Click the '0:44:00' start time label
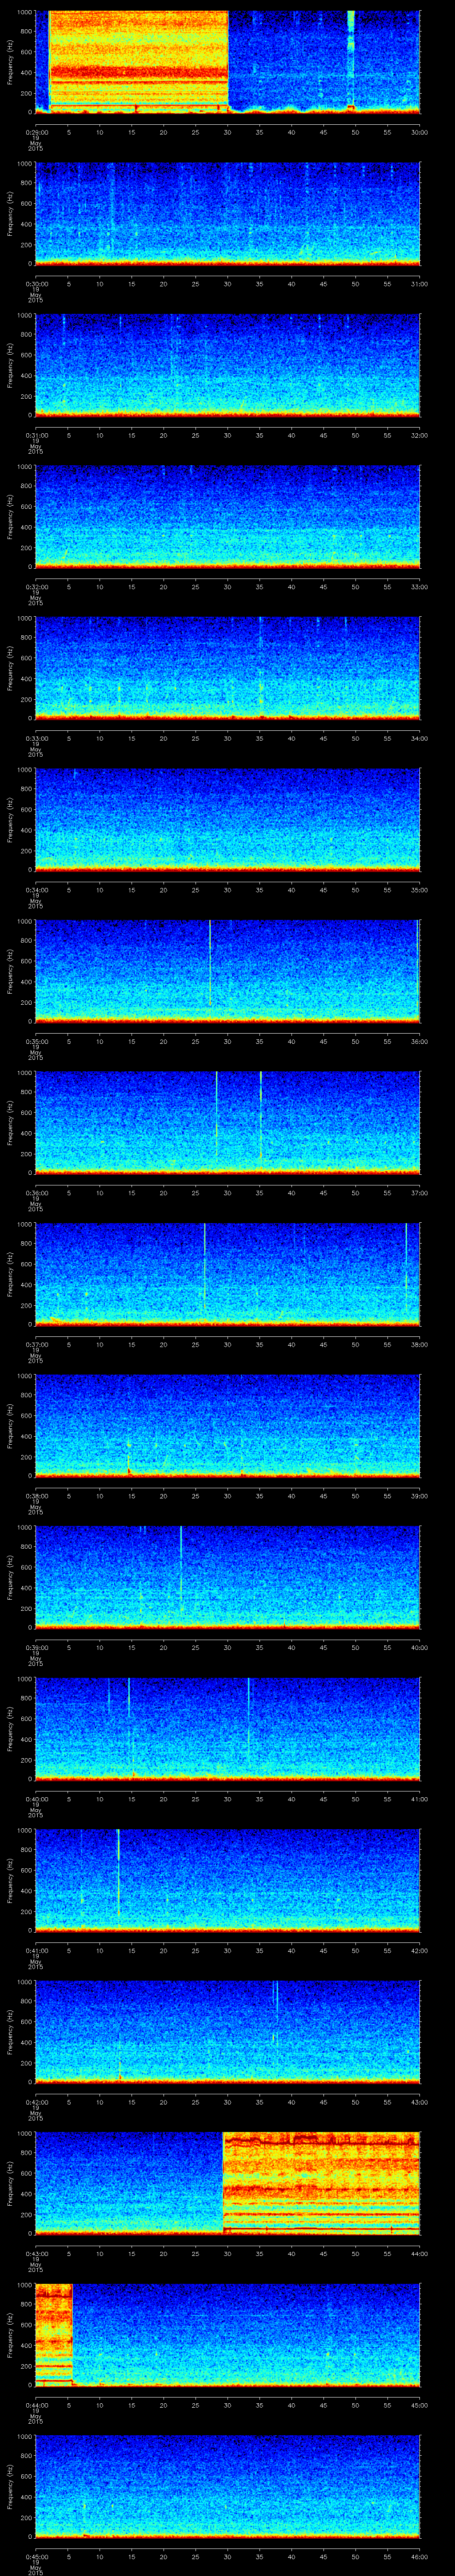455x2576 pixels. point(36,2405)
